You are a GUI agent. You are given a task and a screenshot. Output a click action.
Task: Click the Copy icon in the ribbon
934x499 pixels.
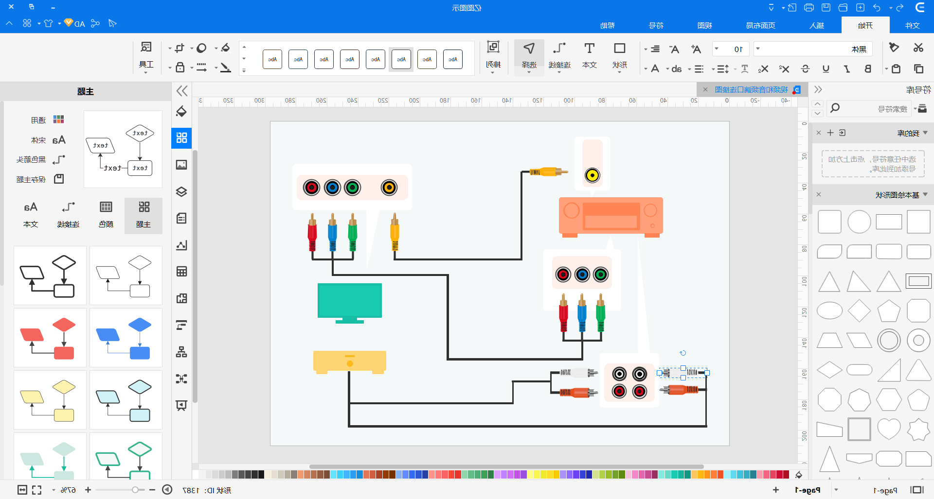pyautogui.click(x=918, y=69)
